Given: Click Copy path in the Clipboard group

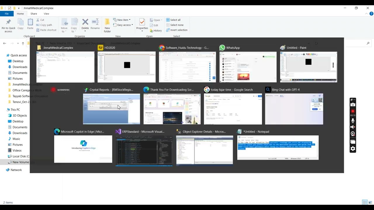Looking at the screenshot, I should pyautogui.click(x=44, y=25).
